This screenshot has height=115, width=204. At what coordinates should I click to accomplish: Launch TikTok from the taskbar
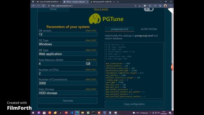[x=61, y=113]
